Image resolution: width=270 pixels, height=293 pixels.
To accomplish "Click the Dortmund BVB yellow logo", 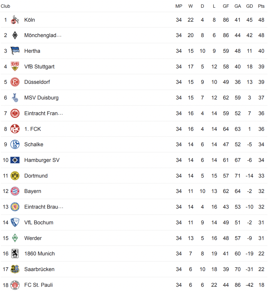I will [15, 176].
